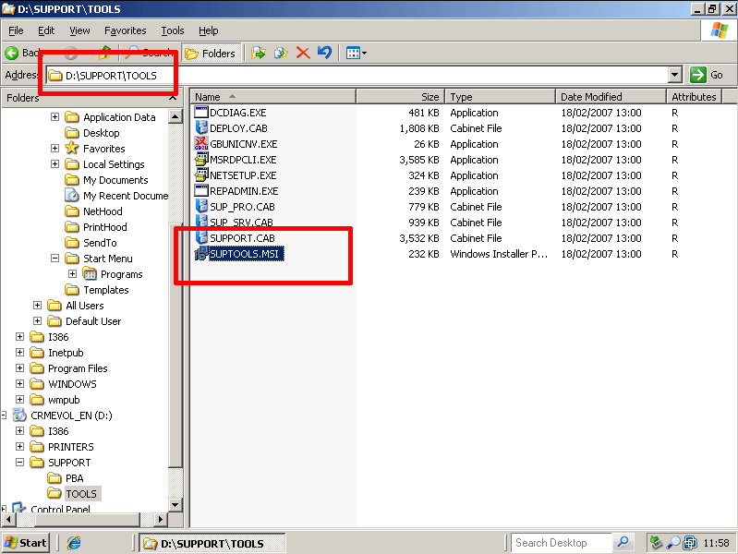Go back with the green Back arrow
The height and width of the screenshot is (554, 738).
[x=21, y=54]
